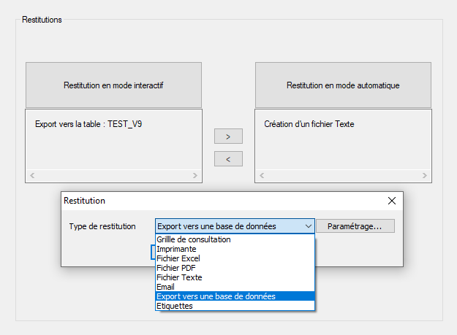
Task: Open the Paramétrage... settings button
Action: (355, 226)
